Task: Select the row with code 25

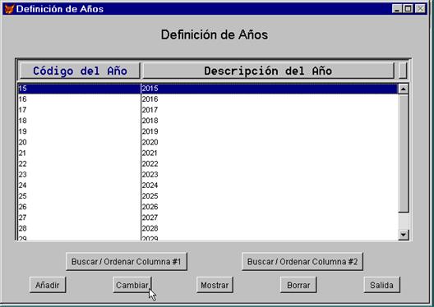Action: pos(208,196)
